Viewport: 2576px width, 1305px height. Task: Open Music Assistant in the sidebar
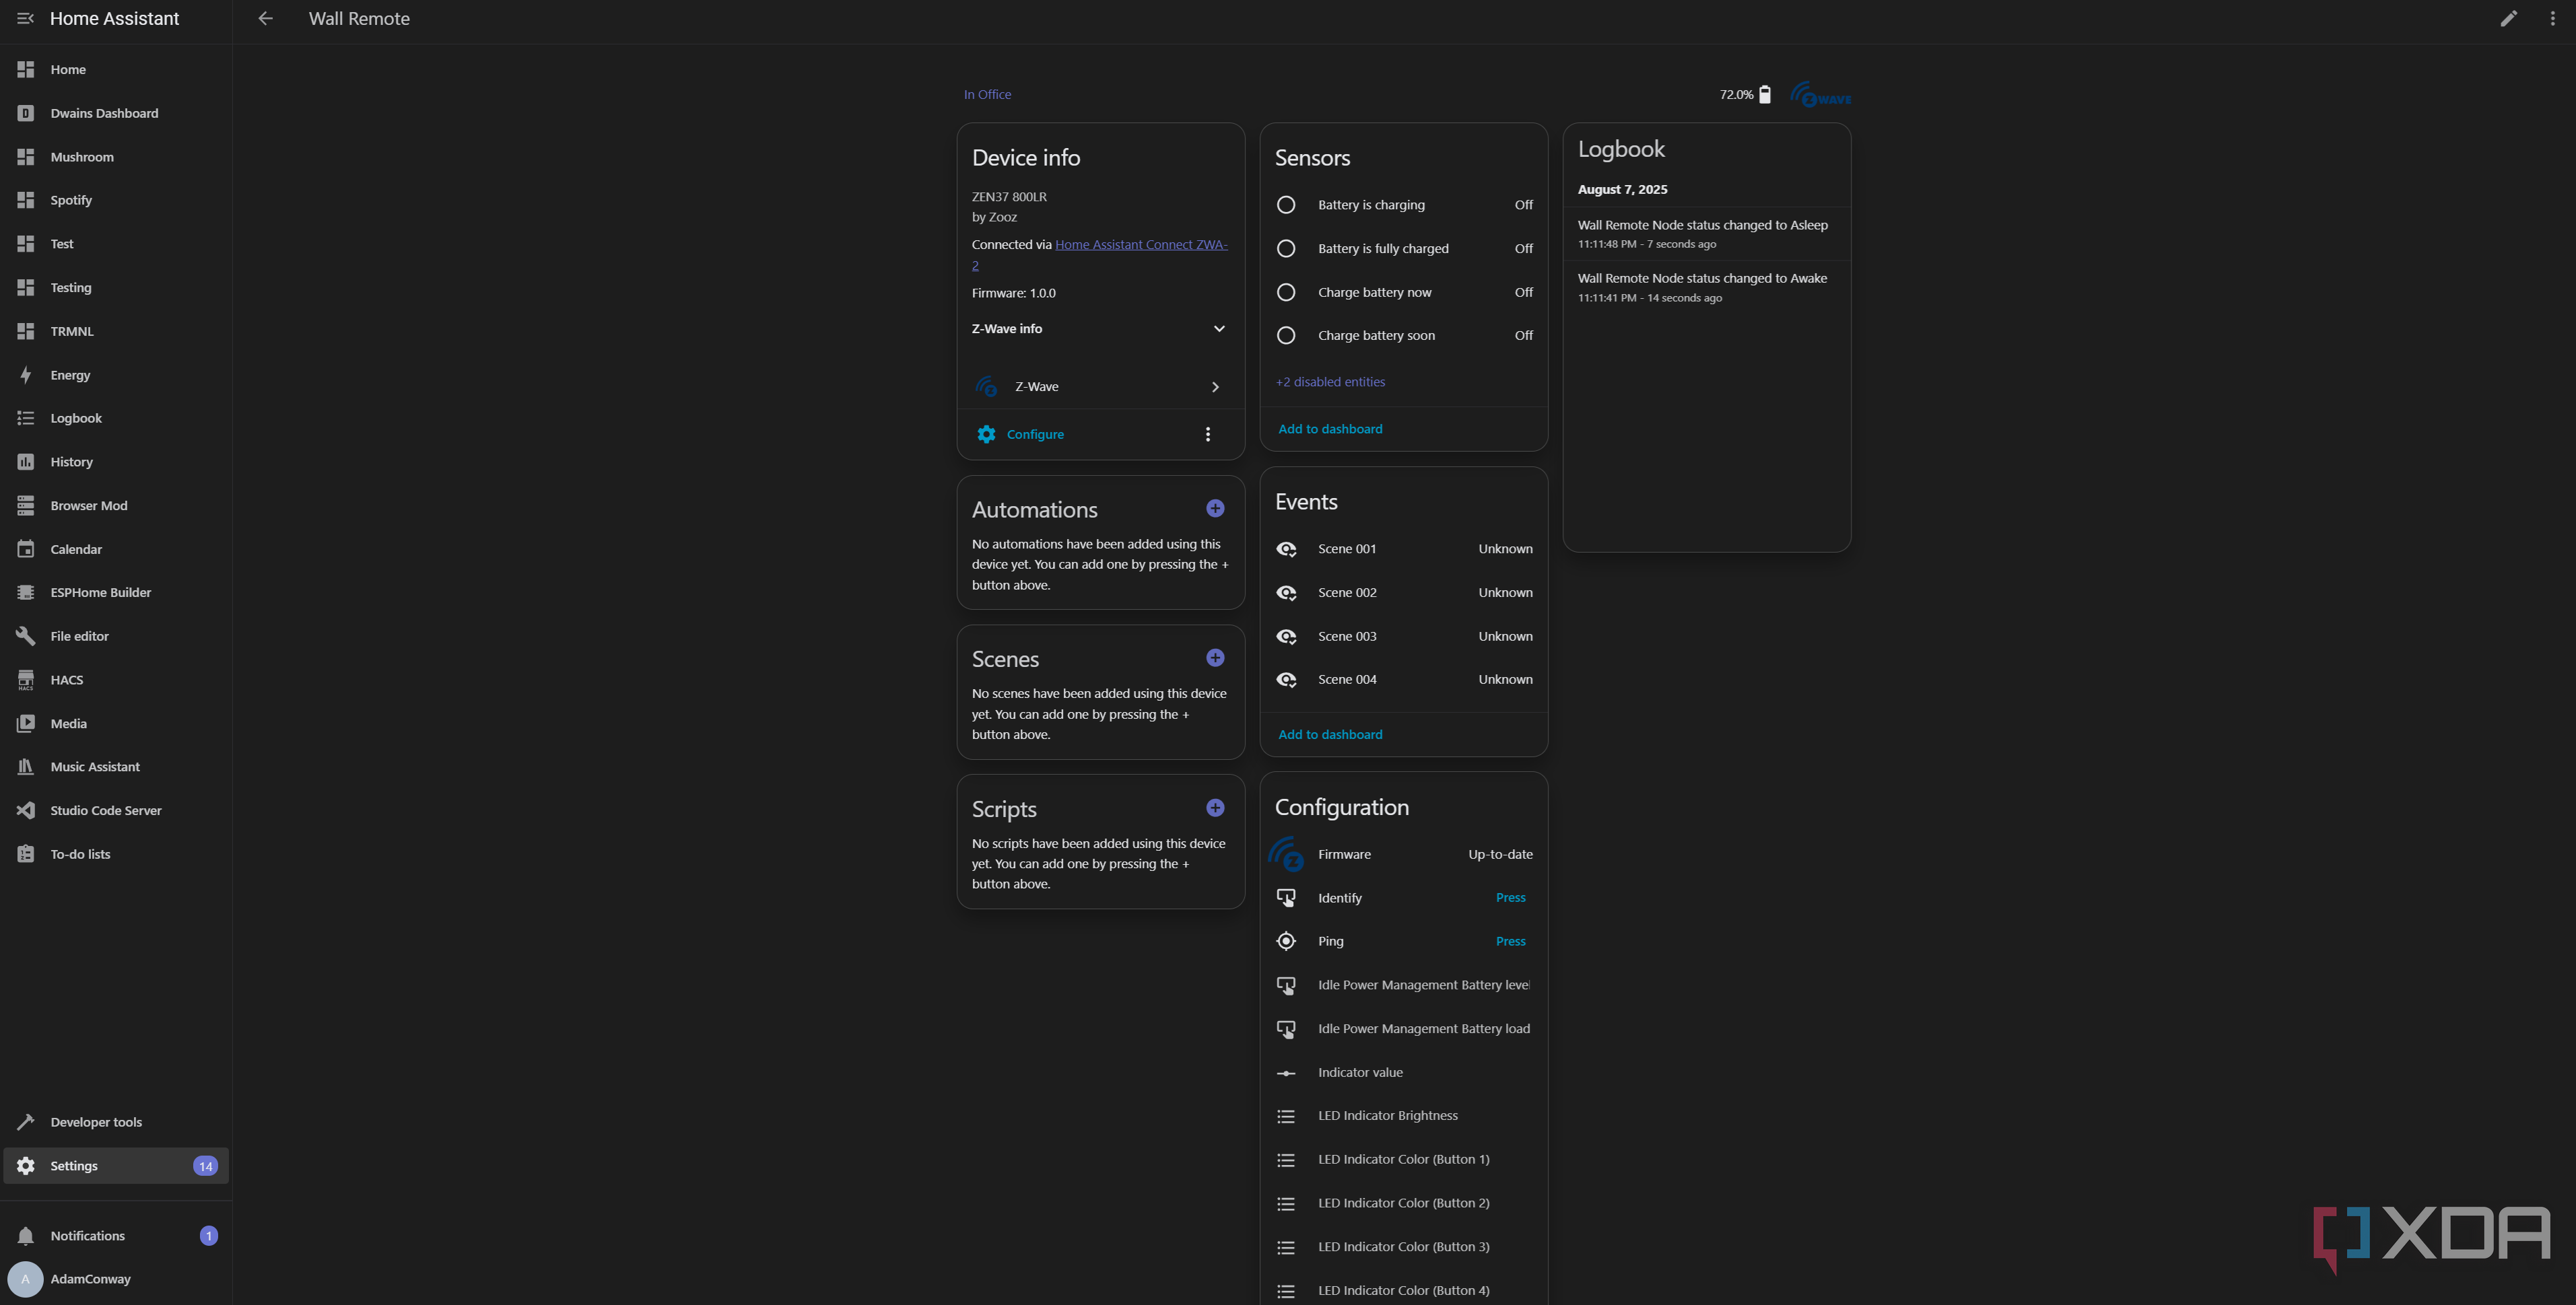tap(116, 767)
